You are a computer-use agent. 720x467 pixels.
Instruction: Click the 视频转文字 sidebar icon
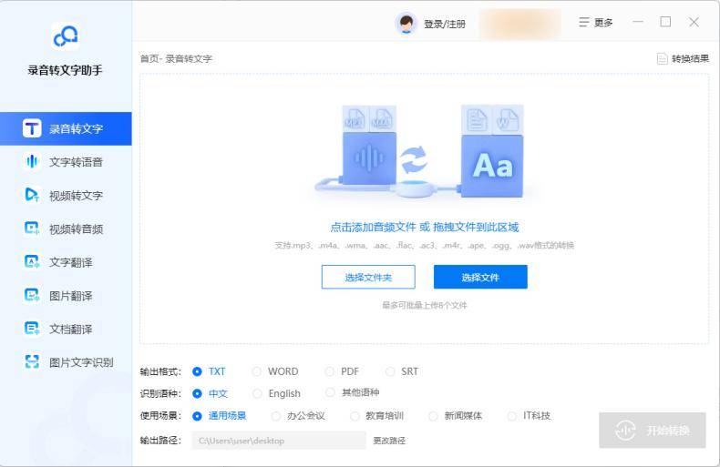point(32,195)
